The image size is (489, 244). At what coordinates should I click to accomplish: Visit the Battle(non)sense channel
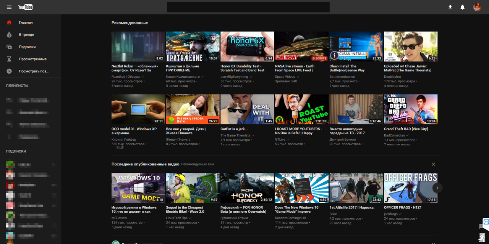coord(342,77)
